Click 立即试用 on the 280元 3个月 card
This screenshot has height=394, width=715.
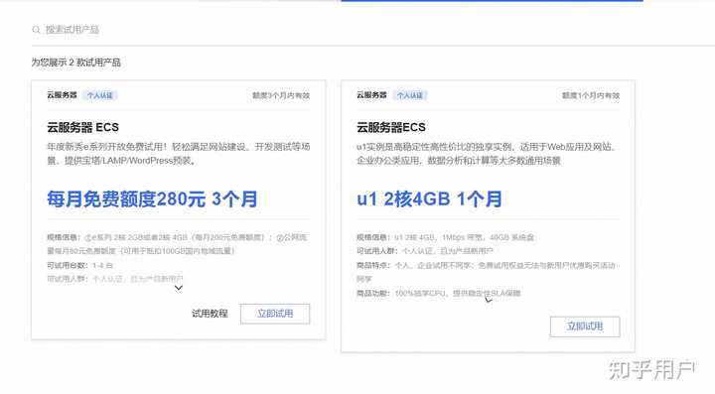275,314
